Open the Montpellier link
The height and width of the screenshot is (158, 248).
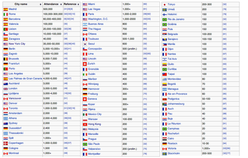click(94, 154)
